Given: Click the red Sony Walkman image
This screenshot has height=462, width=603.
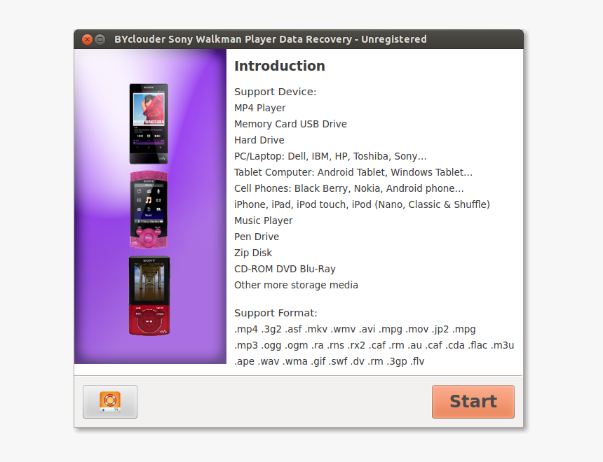Looking at the screenshot, I should click(x=149, y=295).
